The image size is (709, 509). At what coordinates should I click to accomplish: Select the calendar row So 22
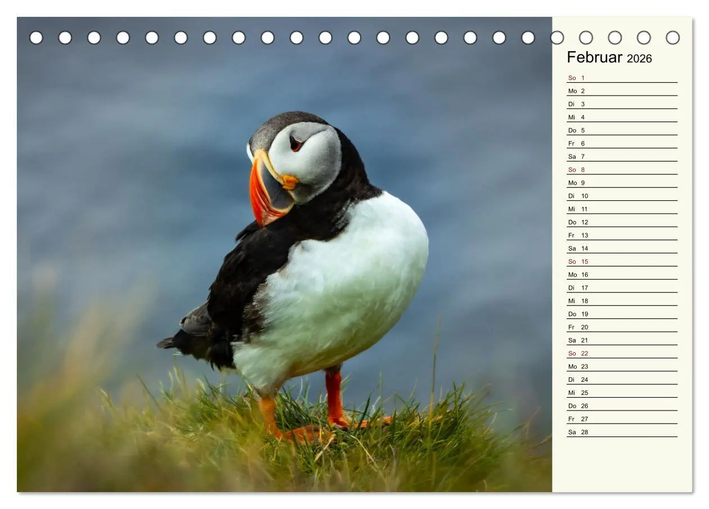(622, 353)
